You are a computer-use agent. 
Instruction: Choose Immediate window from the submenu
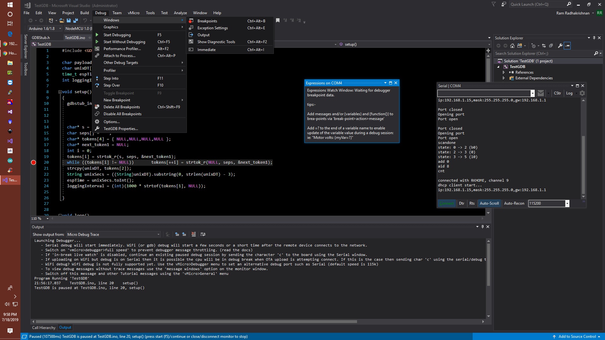pyautogui.click(x=230, y=50)
